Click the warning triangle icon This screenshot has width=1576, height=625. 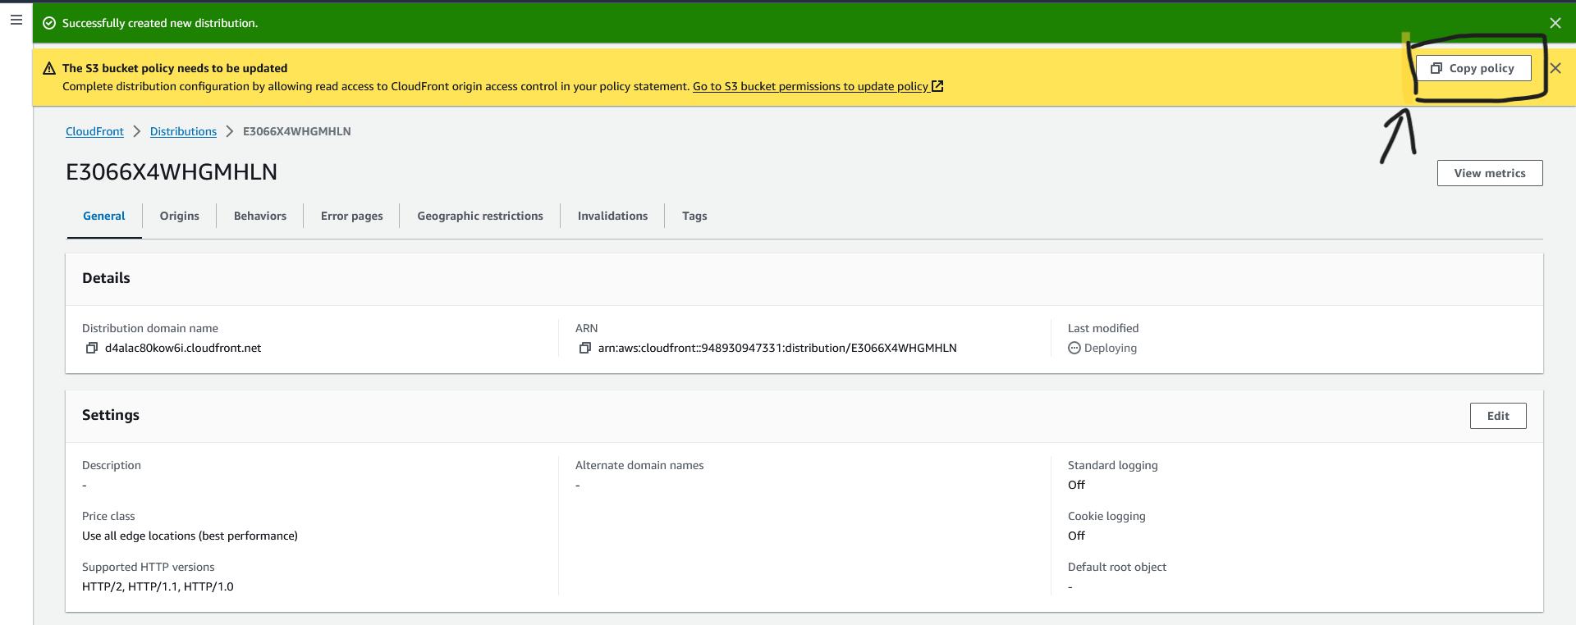point(49,68)
